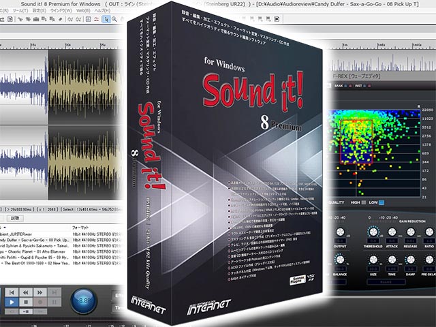Open the ヘルプ(H) menu

[x=102, y=11]
